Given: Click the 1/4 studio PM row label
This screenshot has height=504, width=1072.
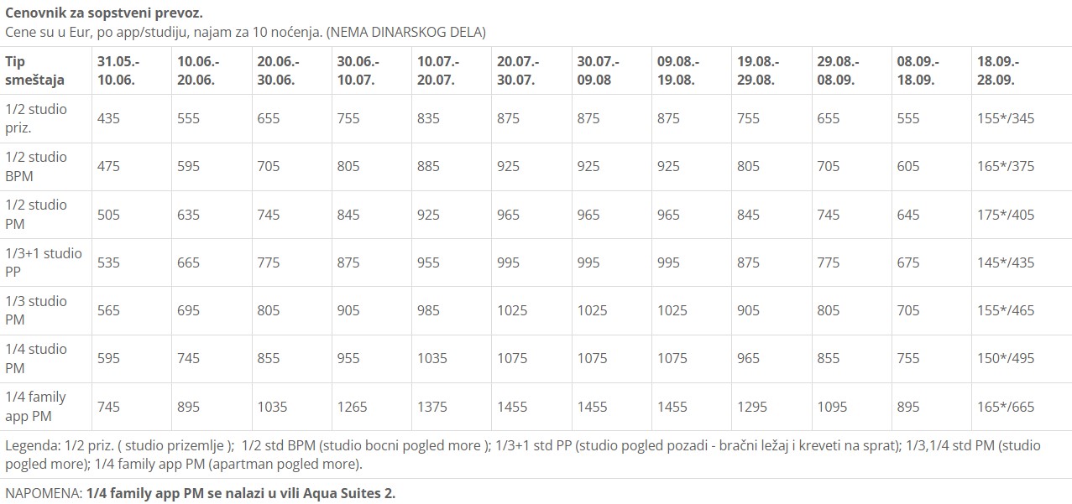Looking at the screenshot, I should pyautogui.click(x=36, y=358).
